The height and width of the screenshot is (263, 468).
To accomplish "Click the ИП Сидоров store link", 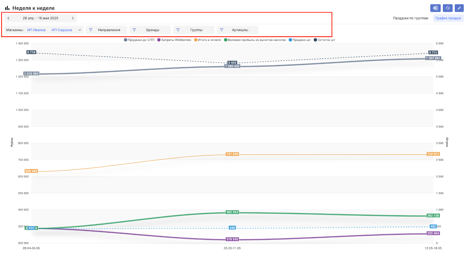I will (62, 30).
